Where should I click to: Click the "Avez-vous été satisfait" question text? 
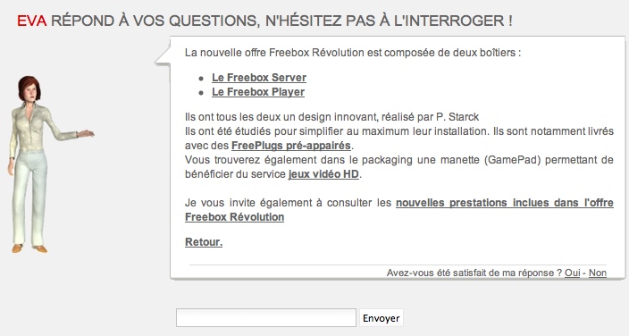click(x=474, y=273)
